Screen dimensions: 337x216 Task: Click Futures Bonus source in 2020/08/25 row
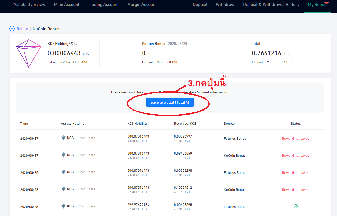(x=235, y=207)
